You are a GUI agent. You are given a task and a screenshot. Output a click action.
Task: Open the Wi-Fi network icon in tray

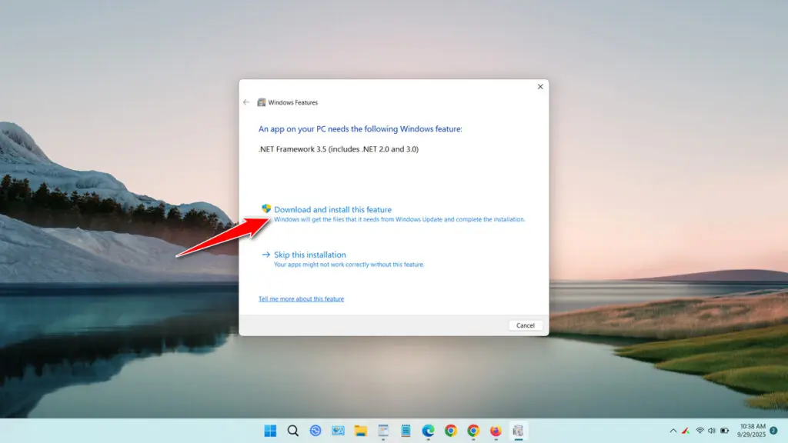[700, 431]
